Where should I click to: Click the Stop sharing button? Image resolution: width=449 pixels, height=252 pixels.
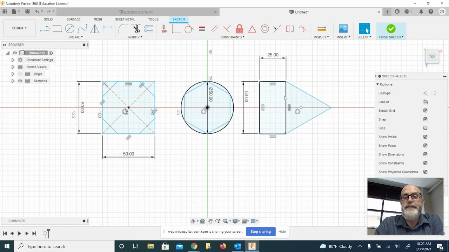point(261,231)
